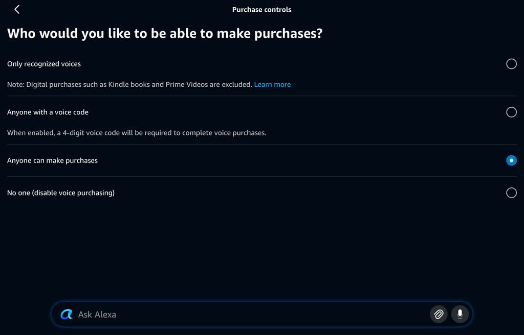Focus the 'Ask Alexa' text field
Image resolution: width=524 pixels, height=335 pixels.
pyautogui.click(x=246, y=315)
